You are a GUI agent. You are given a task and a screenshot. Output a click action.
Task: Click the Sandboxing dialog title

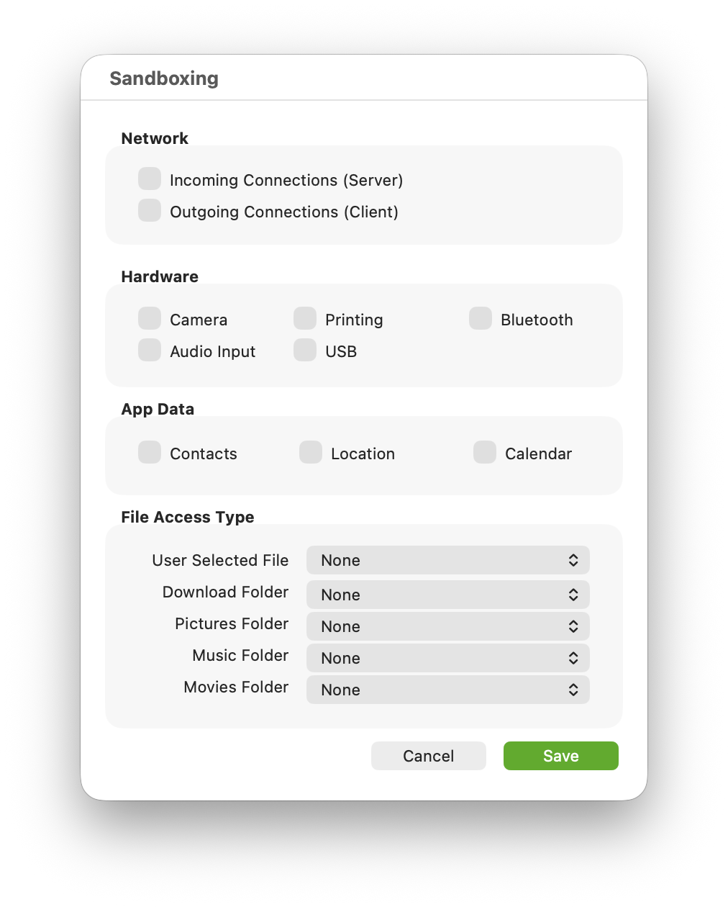coord(164,78)
